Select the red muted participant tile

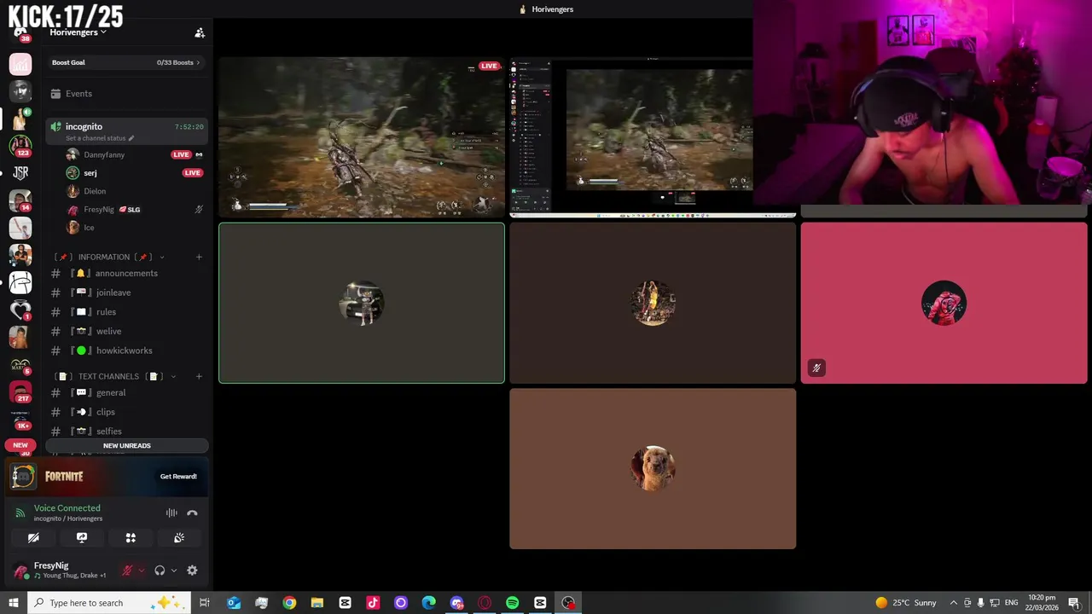(944, 303)
